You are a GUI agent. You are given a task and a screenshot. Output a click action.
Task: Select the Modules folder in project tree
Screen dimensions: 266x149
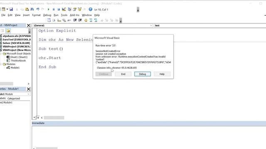tap(11, 64)
